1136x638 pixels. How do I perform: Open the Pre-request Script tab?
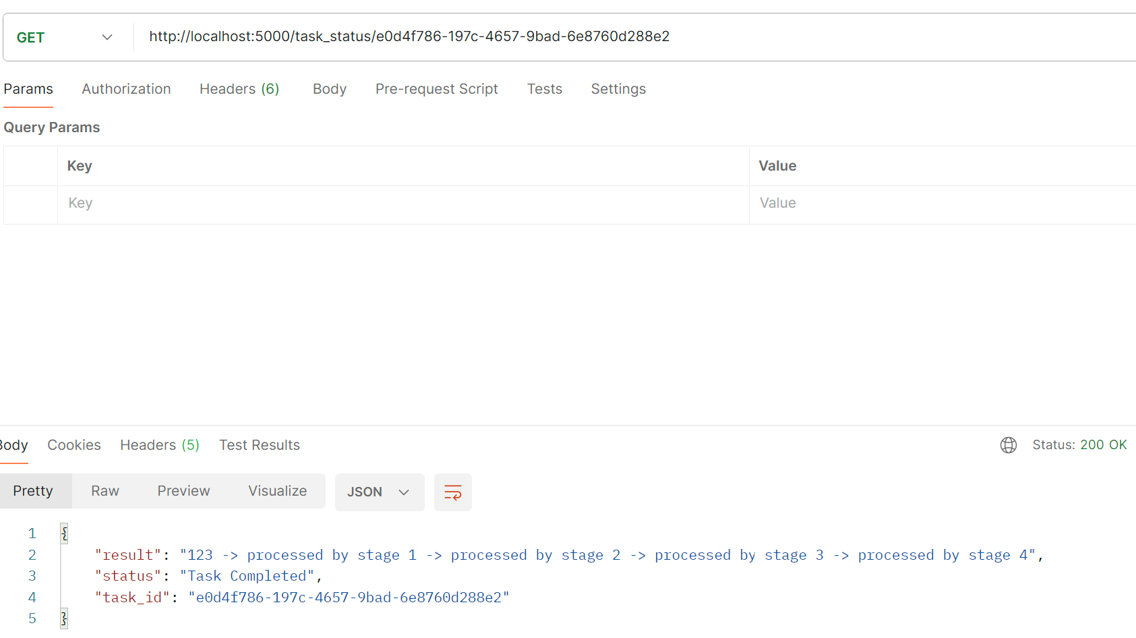tap(437, 89)
